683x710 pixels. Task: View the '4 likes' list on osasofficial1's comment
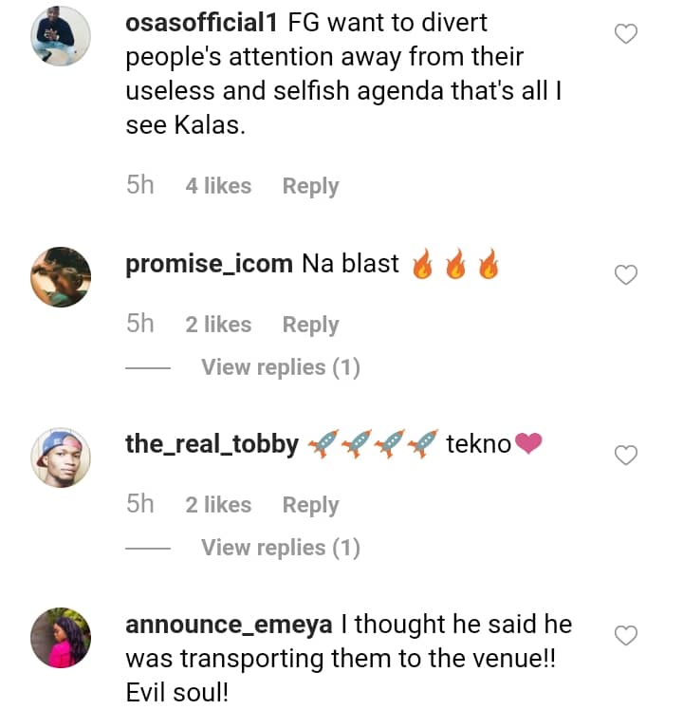coord(218,186)
